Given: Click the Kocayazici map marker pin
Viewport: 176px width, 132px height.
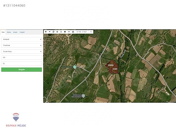Looking at the screenshot, I should 75,67.
